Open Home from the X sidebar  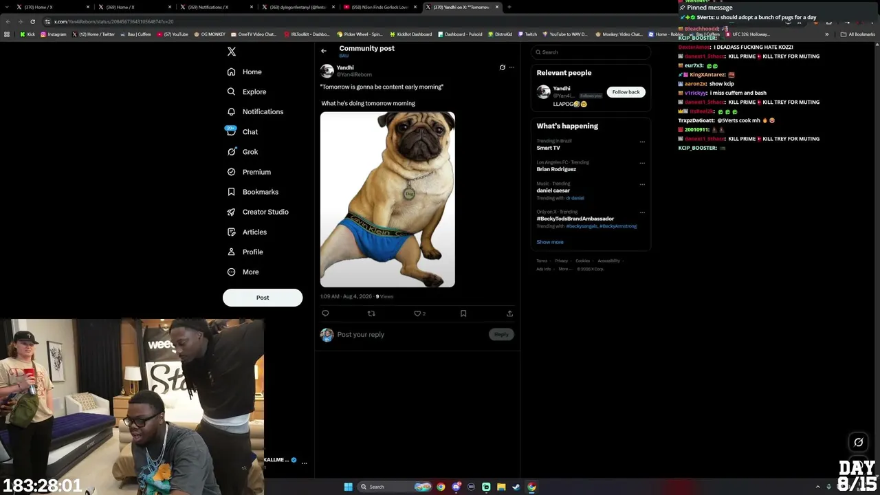coord(245,71)
